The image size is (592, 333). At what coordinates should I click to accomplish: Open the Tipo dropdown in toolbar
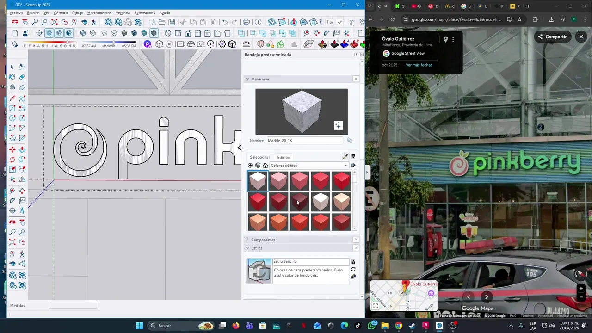[x=329, y=22]
